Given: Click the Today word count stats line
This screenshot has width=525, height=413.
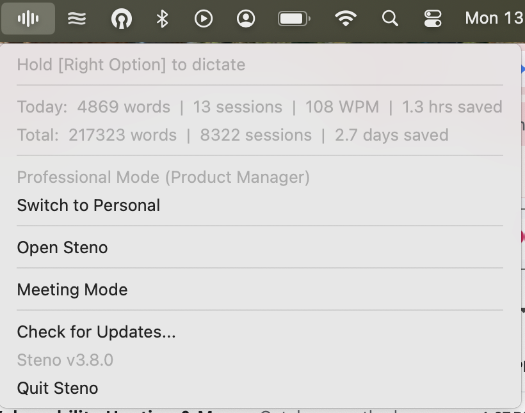Looking at the screenshot, I should click(x=259, y=107).
